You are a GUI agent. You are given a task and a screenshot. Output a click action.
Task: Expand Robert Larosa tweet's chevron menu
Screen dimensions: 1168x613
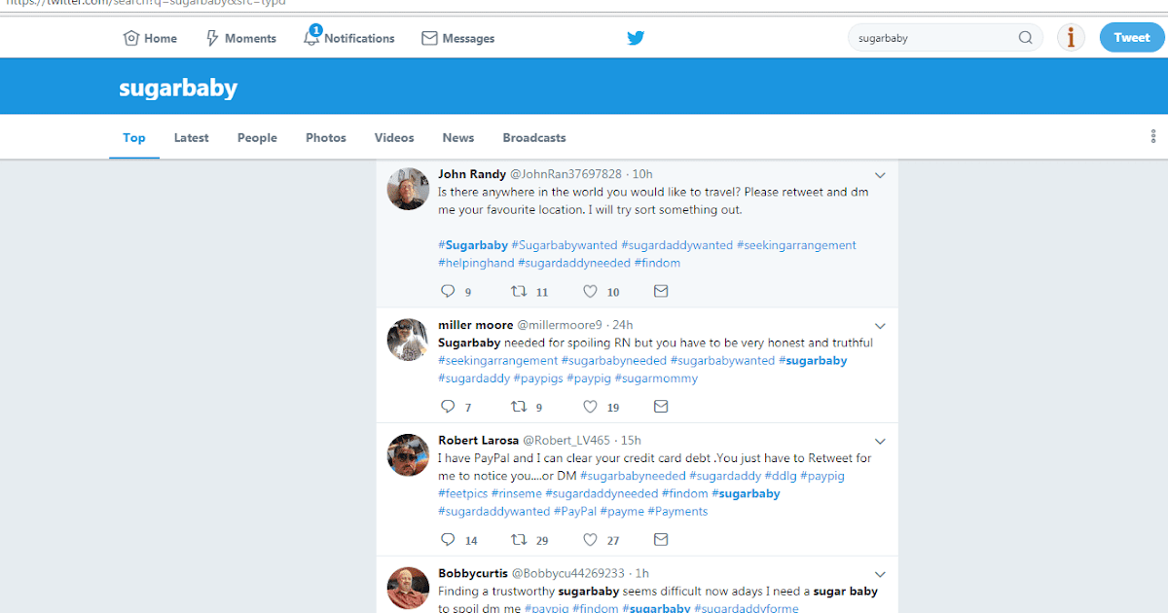click(x=880, y=442)
